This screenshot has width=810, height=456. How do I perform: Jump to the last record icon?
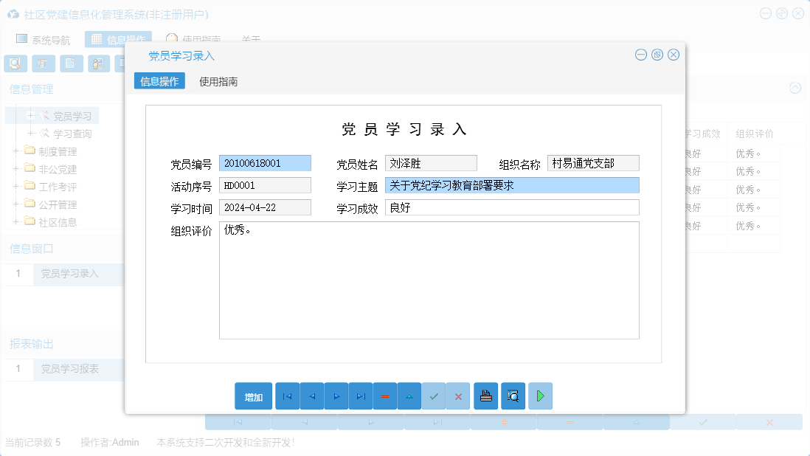360,396
